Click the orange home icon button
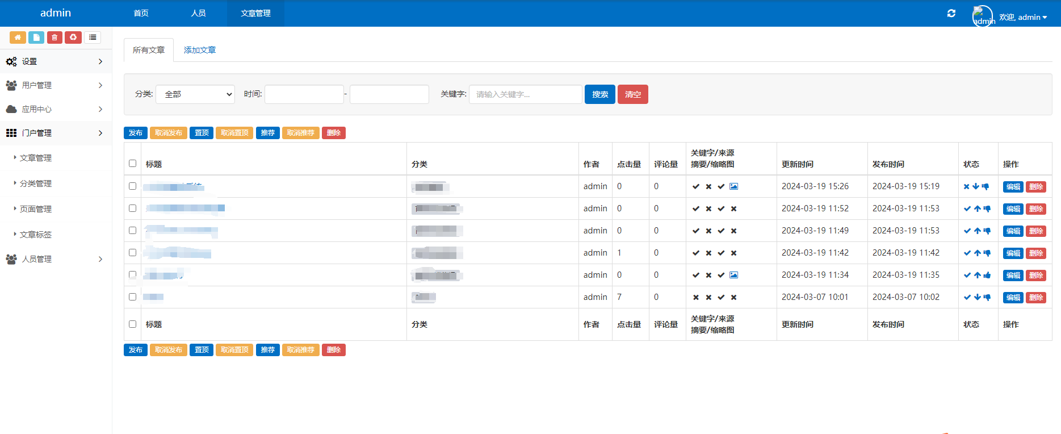Viewport: 1061px width, 434px height. tap(18, 37)
